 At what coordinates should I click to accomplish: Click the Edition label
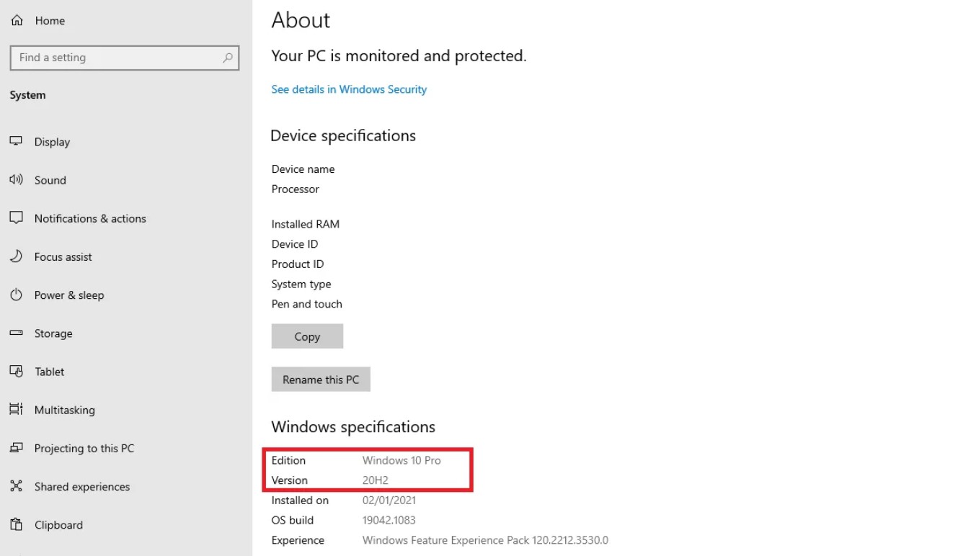(288, 460)
